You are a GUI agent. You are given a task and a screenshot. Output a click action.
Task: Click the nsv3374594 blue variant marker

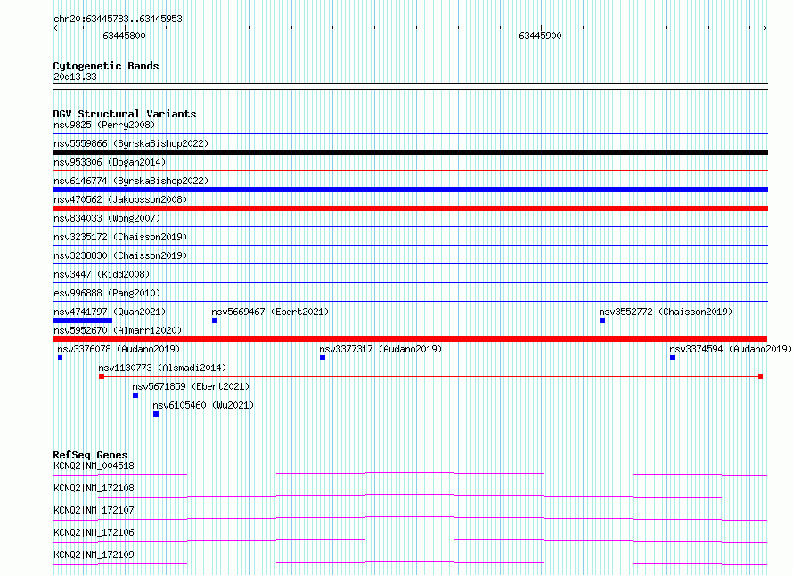[x=673, y=358]
